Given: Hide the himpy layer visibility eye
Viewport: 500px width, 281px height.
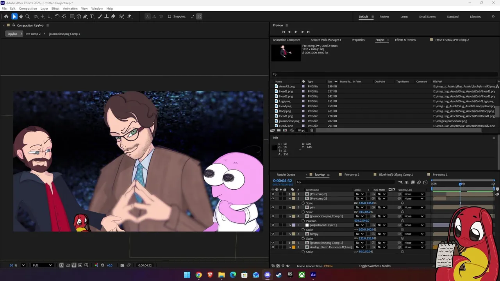Looking at the screenshot, I should [x=273, y=234].
